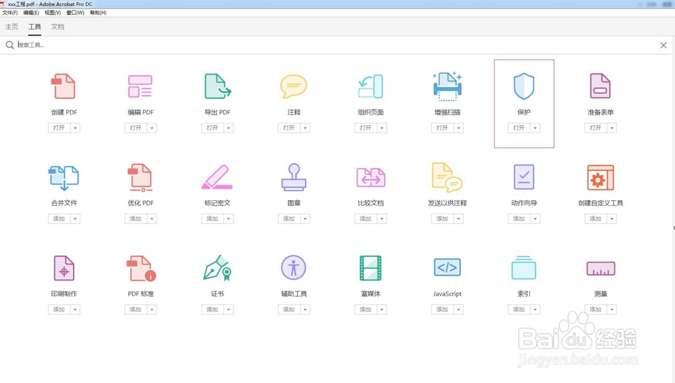675x383 pixels.
Task: Switch to the 工具 tab
Action: pos(34,27)
